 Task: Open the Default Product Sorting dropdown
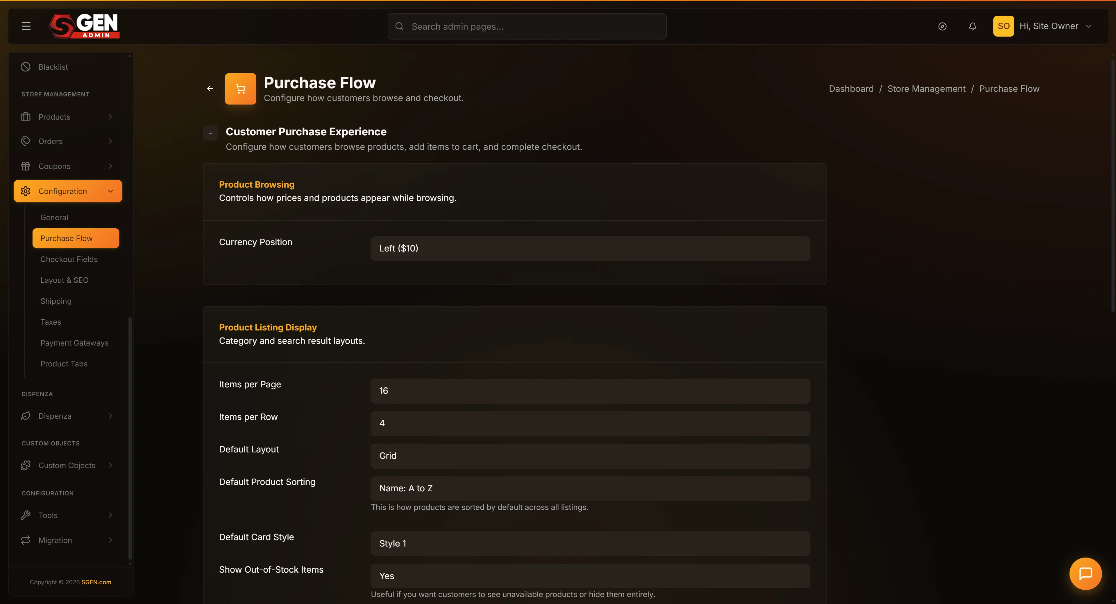pos(590,488)
